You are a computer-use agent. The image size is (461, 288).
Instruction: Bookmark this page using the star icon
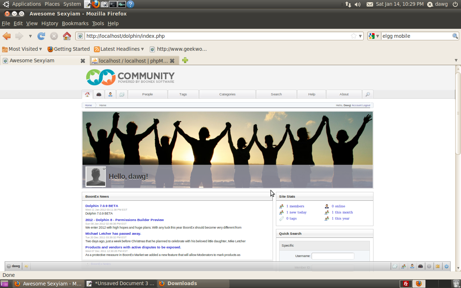tap(354, 36)
